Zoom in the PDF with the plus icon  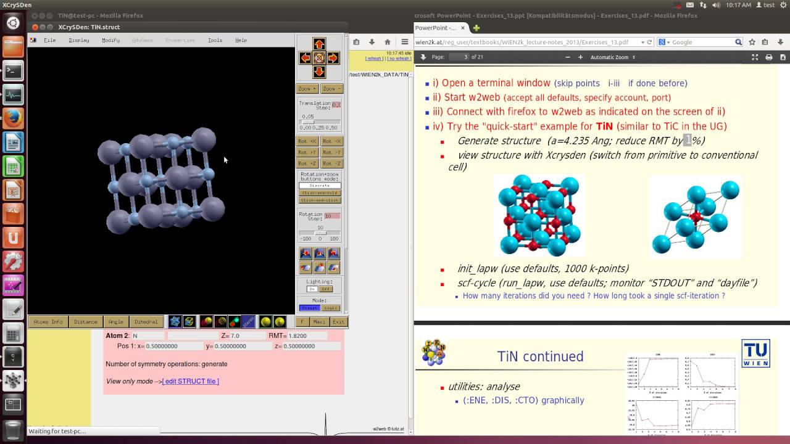(x=580, y=57)
